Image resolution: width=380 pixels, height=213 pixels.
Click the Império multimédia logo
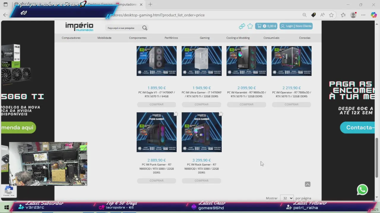click(x=79, y=27)
